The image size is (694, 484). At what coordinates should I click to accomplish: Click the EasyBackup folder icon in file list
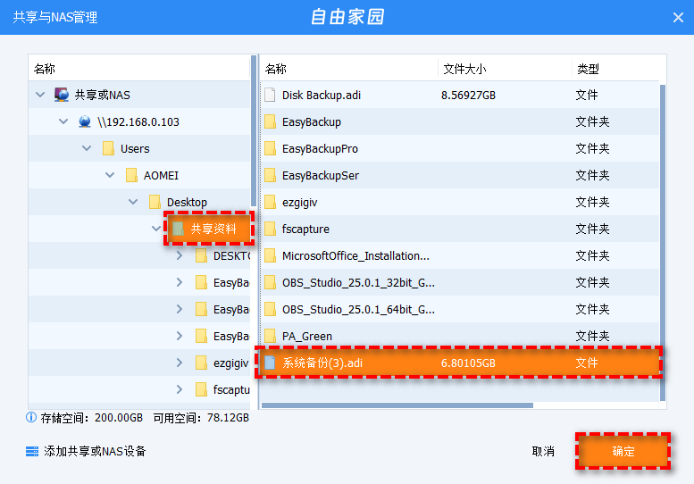(x=270, y=121)
